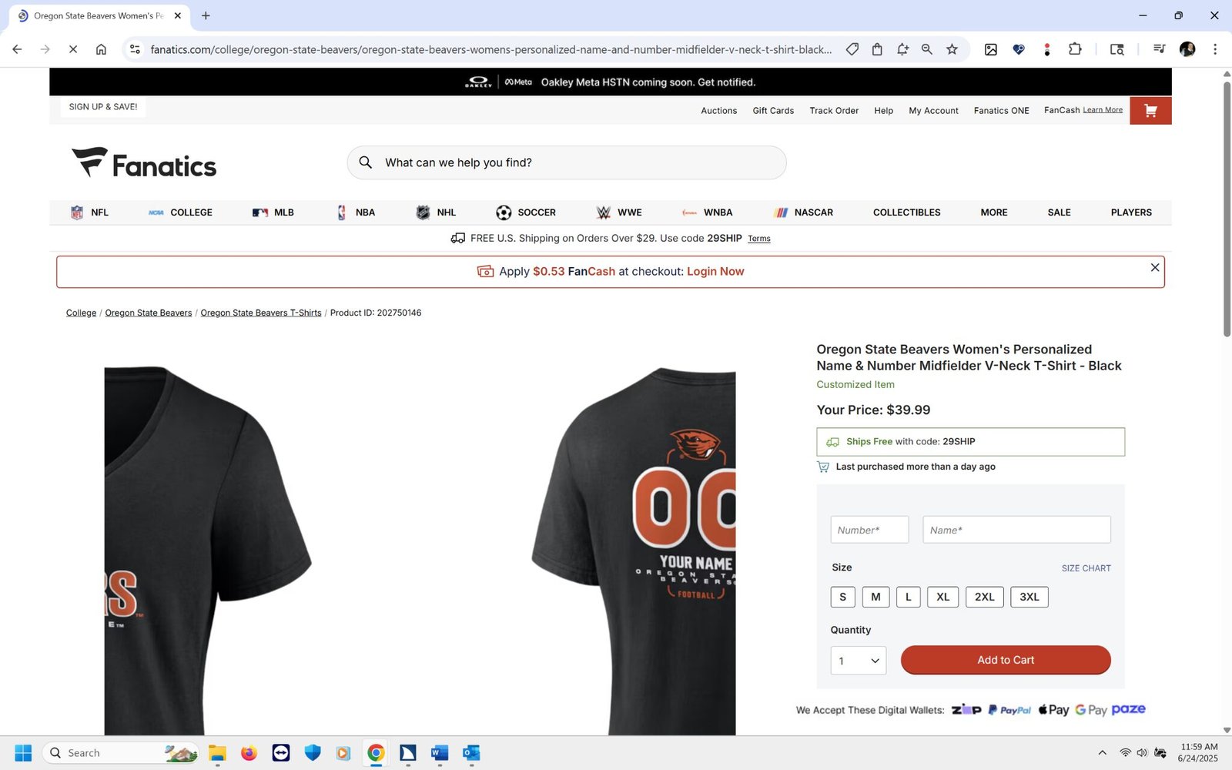Image resolution: width=1232 pixels, height=770 pixels.
Task: Bookmark this page with the star icon
Action: (x=952, y=49)
